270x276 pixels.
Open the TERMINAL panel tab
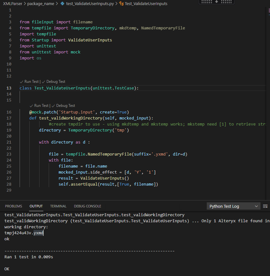[58, 206]
